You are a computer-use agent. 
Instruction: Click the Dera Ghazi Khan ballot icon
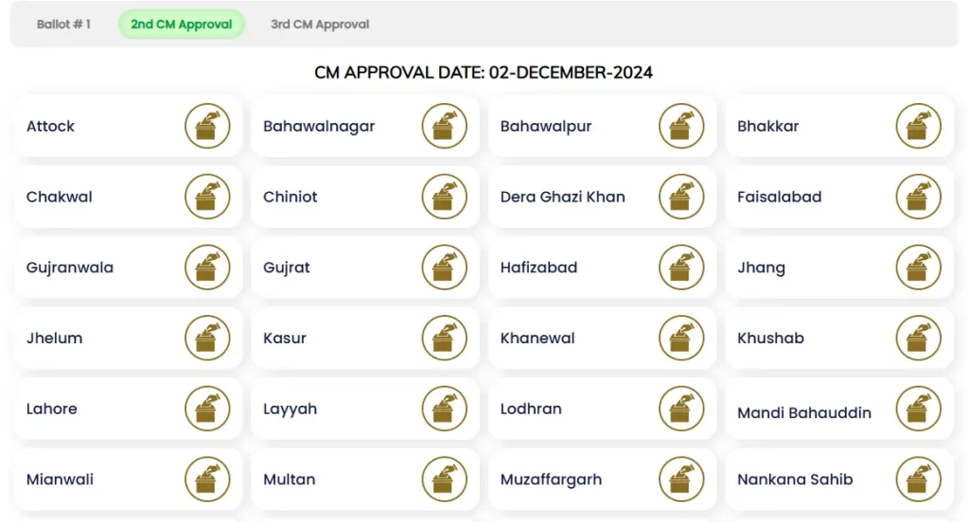click(681, 197)
